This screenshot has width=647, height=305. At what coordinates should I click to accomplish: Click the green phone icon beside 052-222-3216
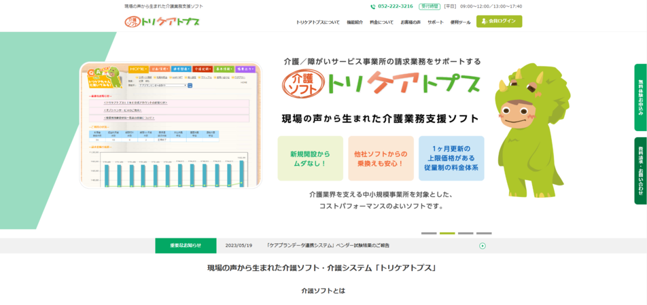click(372, 6)
